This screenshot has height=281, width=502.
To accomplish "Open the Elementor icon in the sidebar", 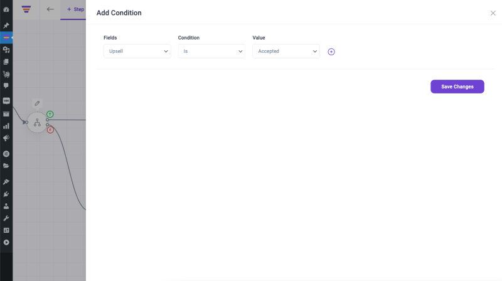I will [x=6, y=154].
